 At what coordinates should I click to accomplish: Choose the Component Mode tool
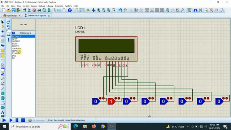3,27
